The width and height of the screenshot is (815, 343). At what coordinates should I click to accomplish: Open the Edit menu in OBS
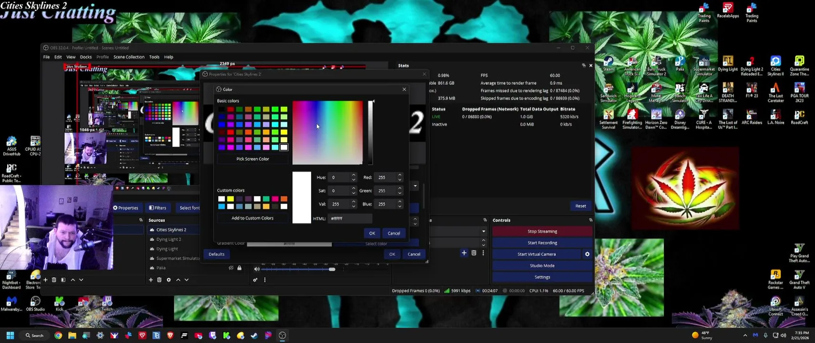coord(58,57)
